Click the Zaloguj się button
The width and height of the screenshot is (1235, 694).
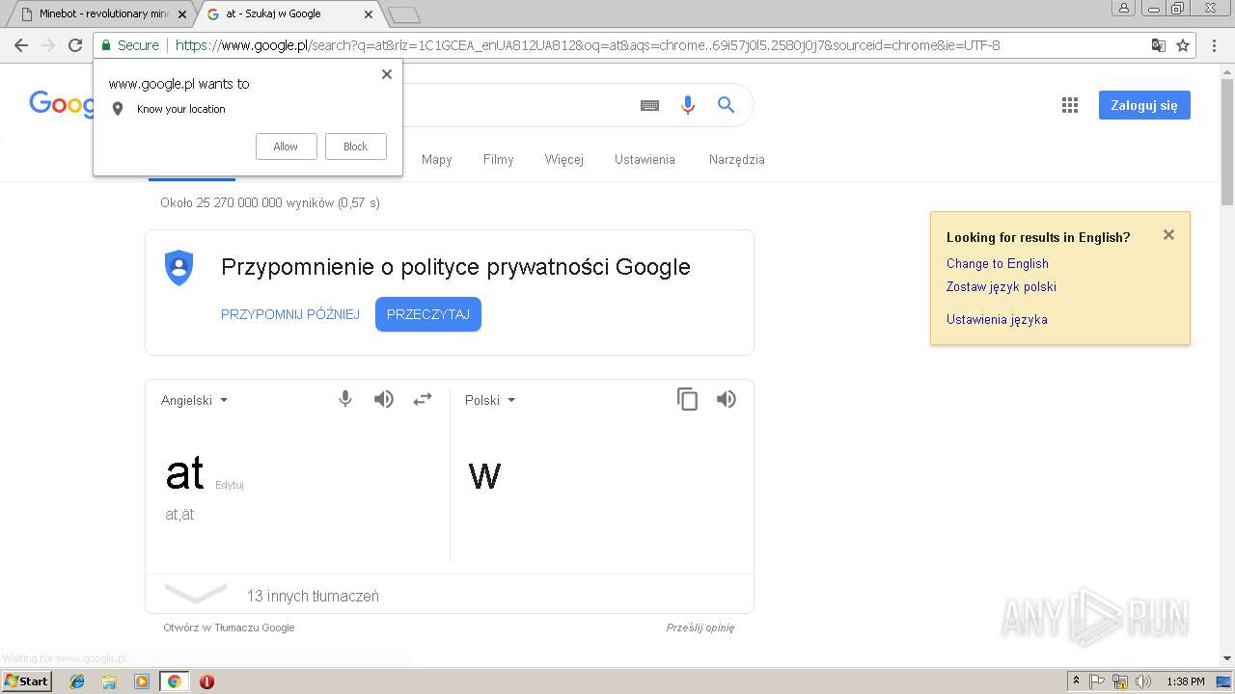[x=1144, y=105]
